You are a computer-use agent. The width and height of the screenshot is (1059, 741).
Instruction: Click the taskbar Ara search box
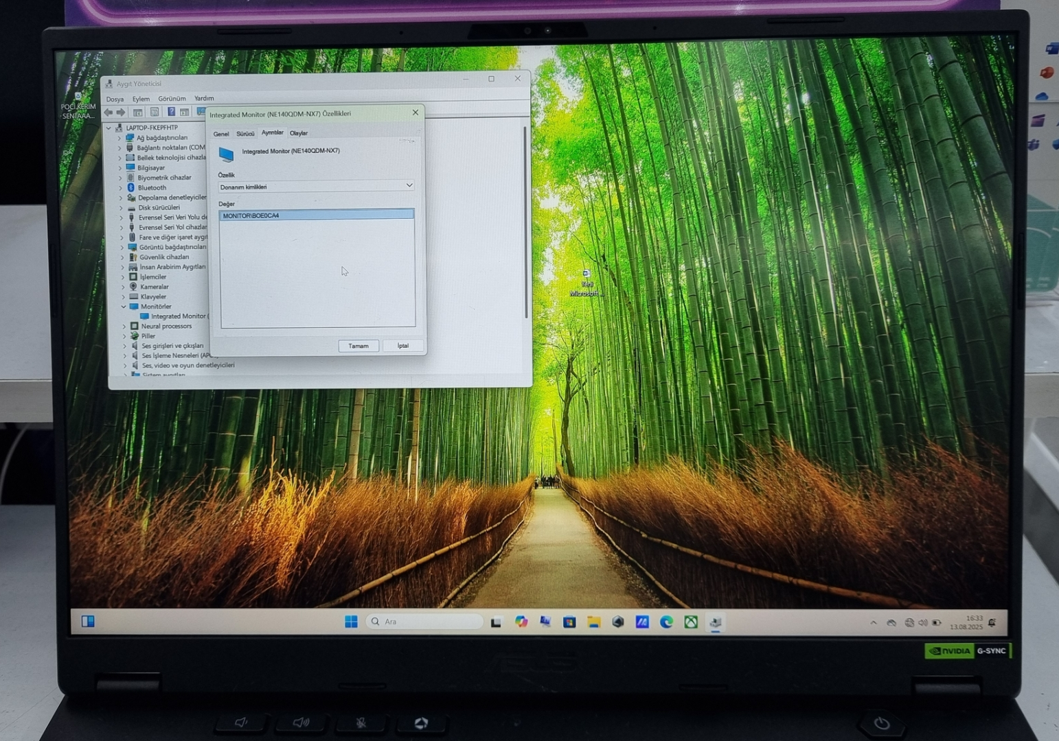click(424, 622)
